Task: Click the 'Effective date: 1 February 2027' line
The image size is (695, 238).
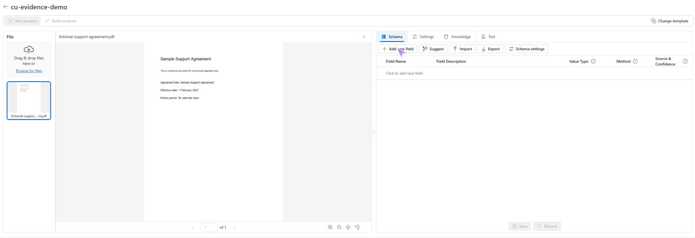Action: tap(179, 90)
